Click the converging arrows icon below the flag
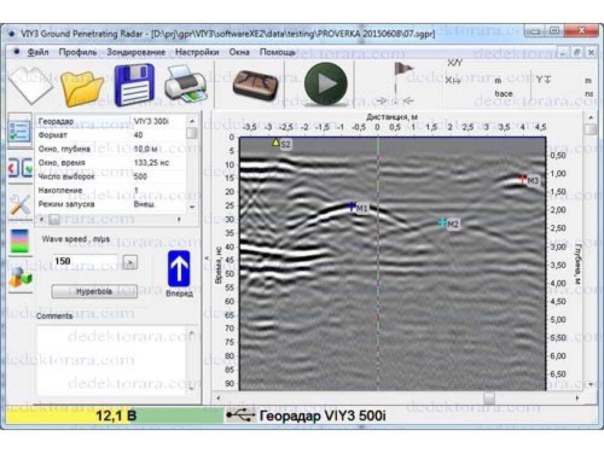604x453 pixels. 395,101
